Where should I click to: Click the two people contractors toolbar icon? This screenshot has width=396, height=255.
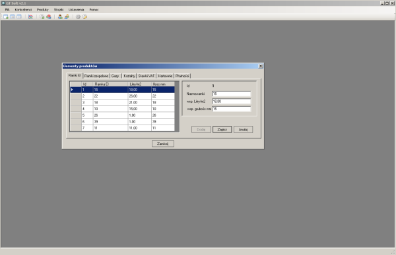point(67,17)
